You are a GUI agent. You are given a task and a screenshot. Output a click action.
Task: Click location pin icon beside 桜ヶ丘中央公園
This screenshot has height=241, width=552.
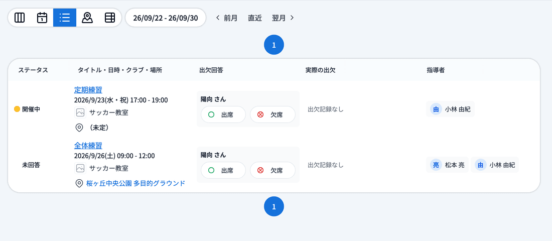click(80, 183)
